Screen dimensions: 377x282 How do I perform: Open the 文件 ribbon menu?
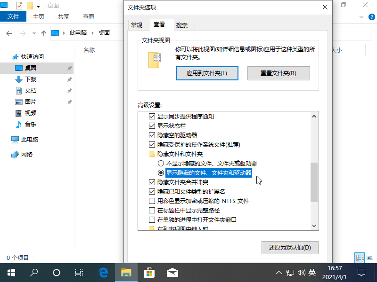click(x=13, y=16)
